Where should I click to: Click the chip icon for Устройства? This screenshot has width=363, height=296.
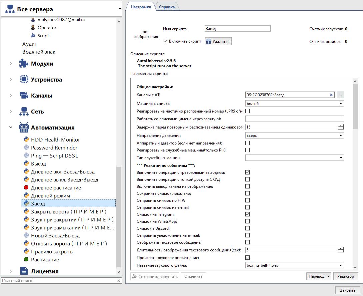coord(24,80)
